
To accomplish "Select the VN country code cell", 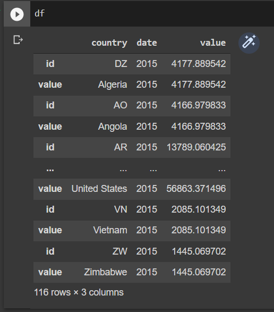I will click(121, 209).
